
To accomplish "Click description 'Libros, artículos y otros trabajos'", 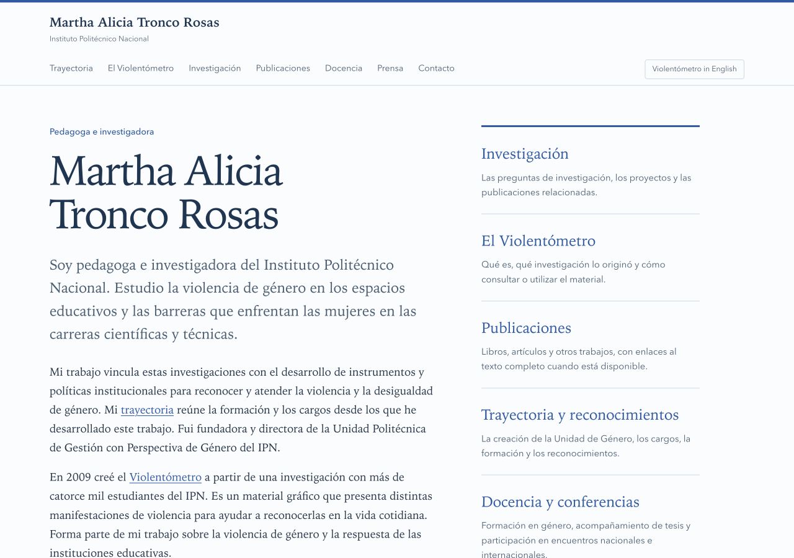I will tap(579, 359).
